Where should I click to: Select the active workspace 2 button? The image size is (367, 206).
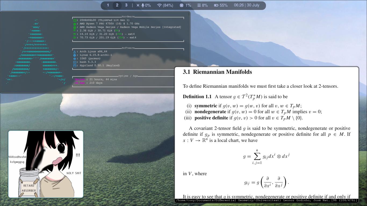tap(117, 5)
